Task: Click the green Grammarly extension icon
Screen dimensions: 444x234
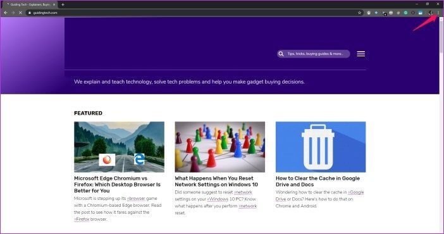Action: pos(405,13)
